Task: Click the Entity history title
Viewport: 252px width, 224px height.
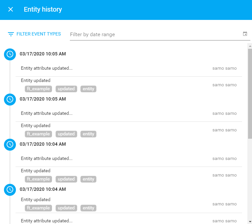Action: pyautogui.click(x=43, y=9)
